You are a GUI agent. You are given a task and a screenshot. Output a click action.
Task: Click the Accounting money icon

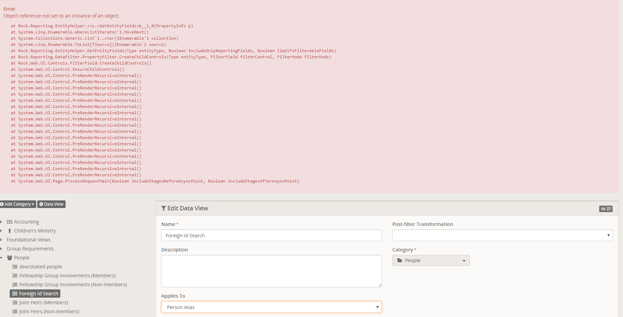click(10, 222)
